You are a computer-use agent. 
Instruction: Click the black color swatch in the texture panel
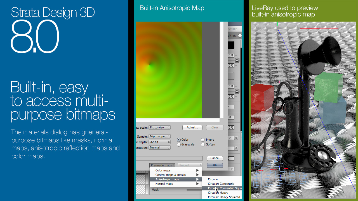click(x=231, y=45)
